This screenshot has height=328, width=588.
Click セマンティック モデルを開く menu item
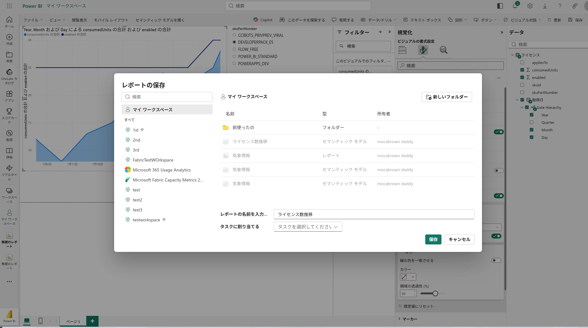[160, 20]
